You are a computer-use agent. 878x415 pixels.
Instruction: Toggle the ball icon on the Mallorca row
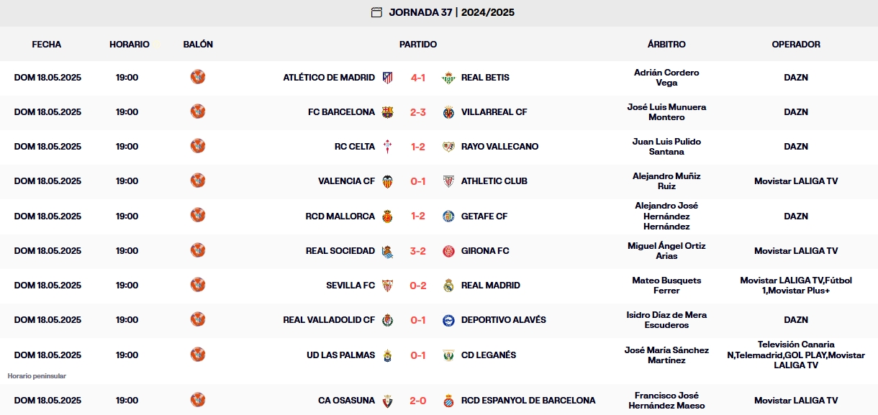pos(198,216)
